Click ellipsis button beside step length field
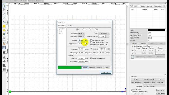The image size is (169, 95). pyautogui.click(x=108, y=36)
